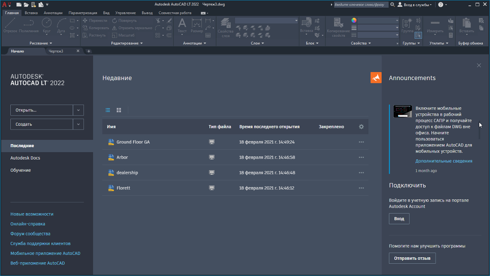Expand the Свойства panel

click(x=361, y=43)
